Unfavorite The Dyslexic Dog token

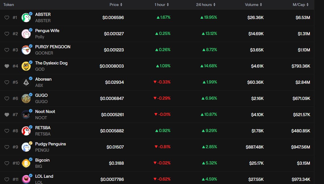point(7,66)
